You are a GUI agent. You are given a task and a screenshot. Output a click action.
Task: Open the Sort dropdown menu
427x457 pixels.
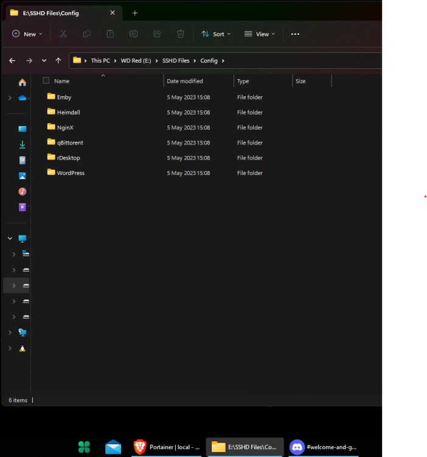coord(216,34)
